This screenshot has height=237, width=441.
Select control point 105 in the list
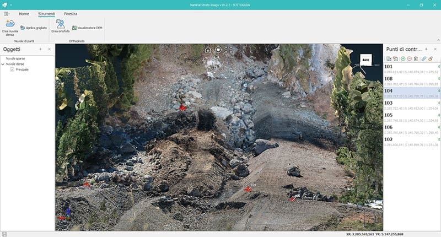[411, 117]
